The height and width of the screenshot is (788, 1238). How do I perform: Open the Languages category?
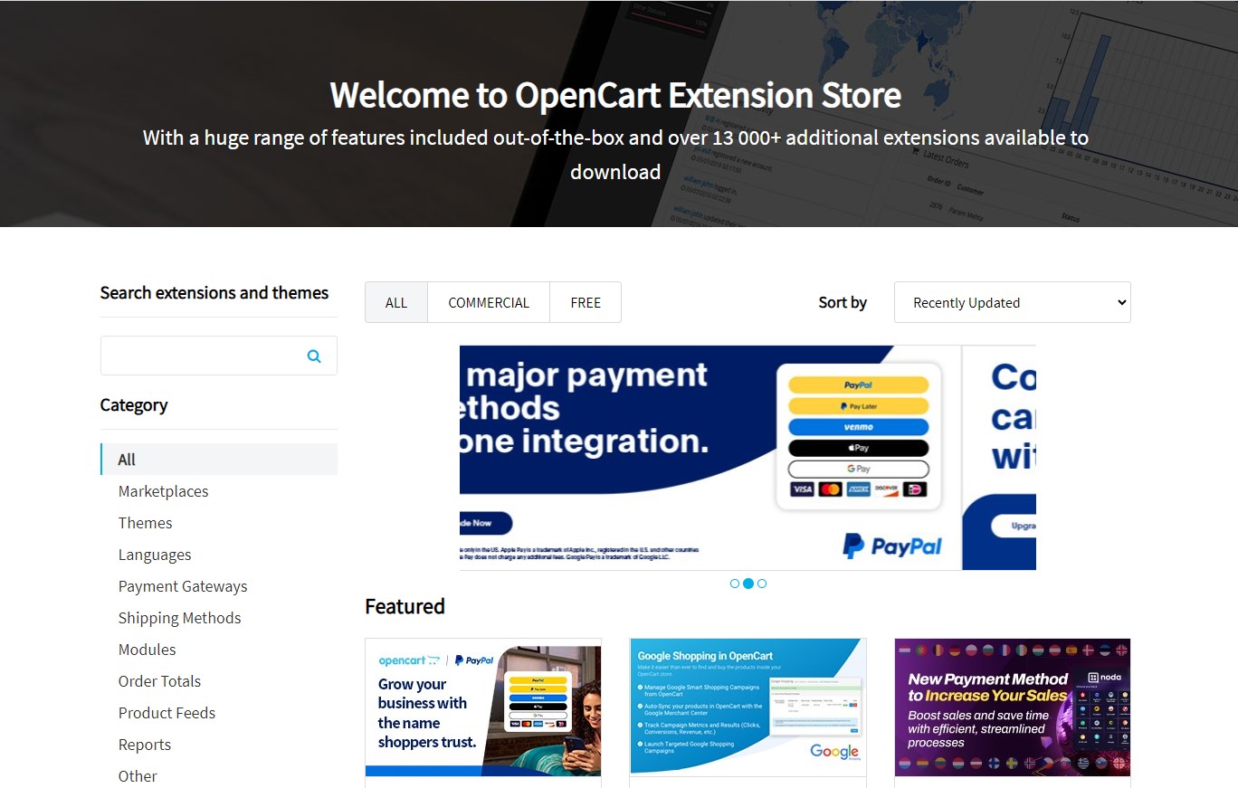(155, 555)
